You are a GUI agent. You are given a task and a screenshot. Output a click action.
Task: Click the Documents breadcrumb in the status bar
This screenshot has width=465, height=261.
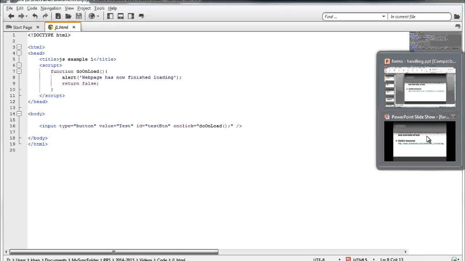56,260
